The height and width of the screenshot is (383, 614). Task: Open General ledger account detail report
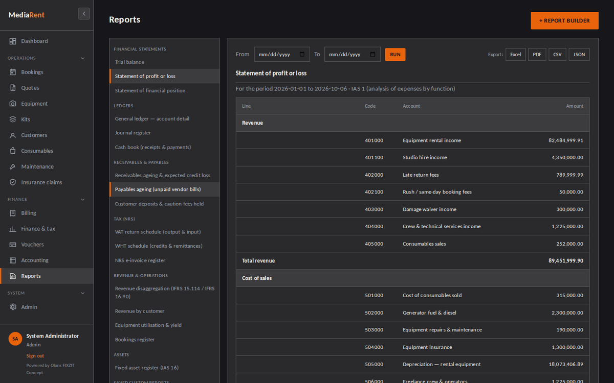[x=165, y=119]
